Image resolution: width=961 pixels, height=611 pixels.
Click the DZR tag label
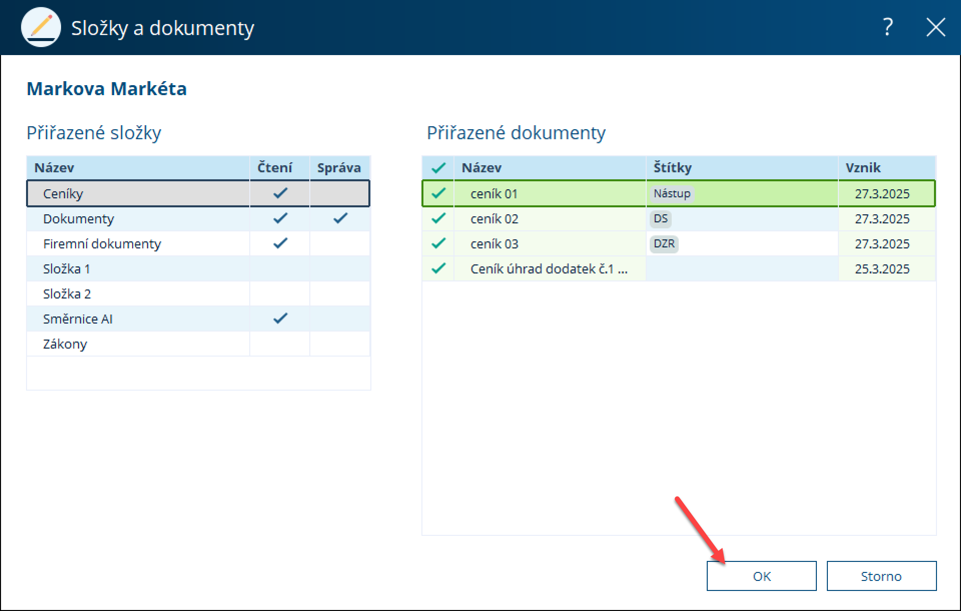664,244
